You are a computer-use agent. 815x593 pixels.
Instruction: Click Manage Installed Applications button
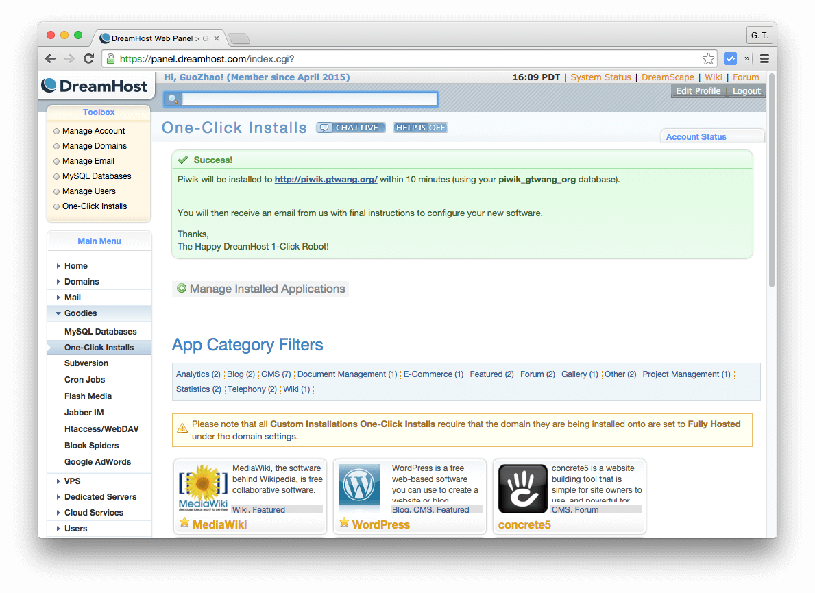(261, 289)
